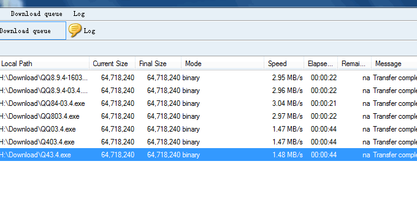Click Transfer complete message of Q43.4.exe row
The height and width of the screenshot is (224, 417).
pos(395,155)
